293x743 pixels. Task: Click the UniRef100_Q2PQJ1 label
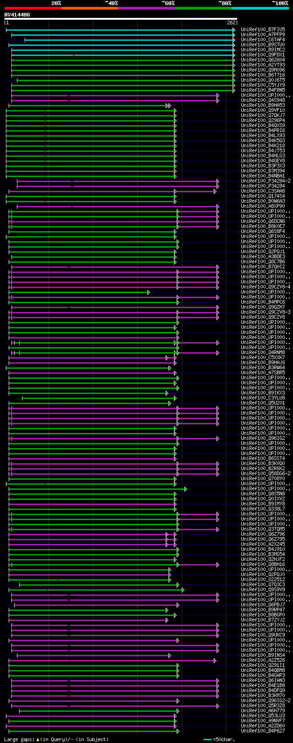pos(263,251)
